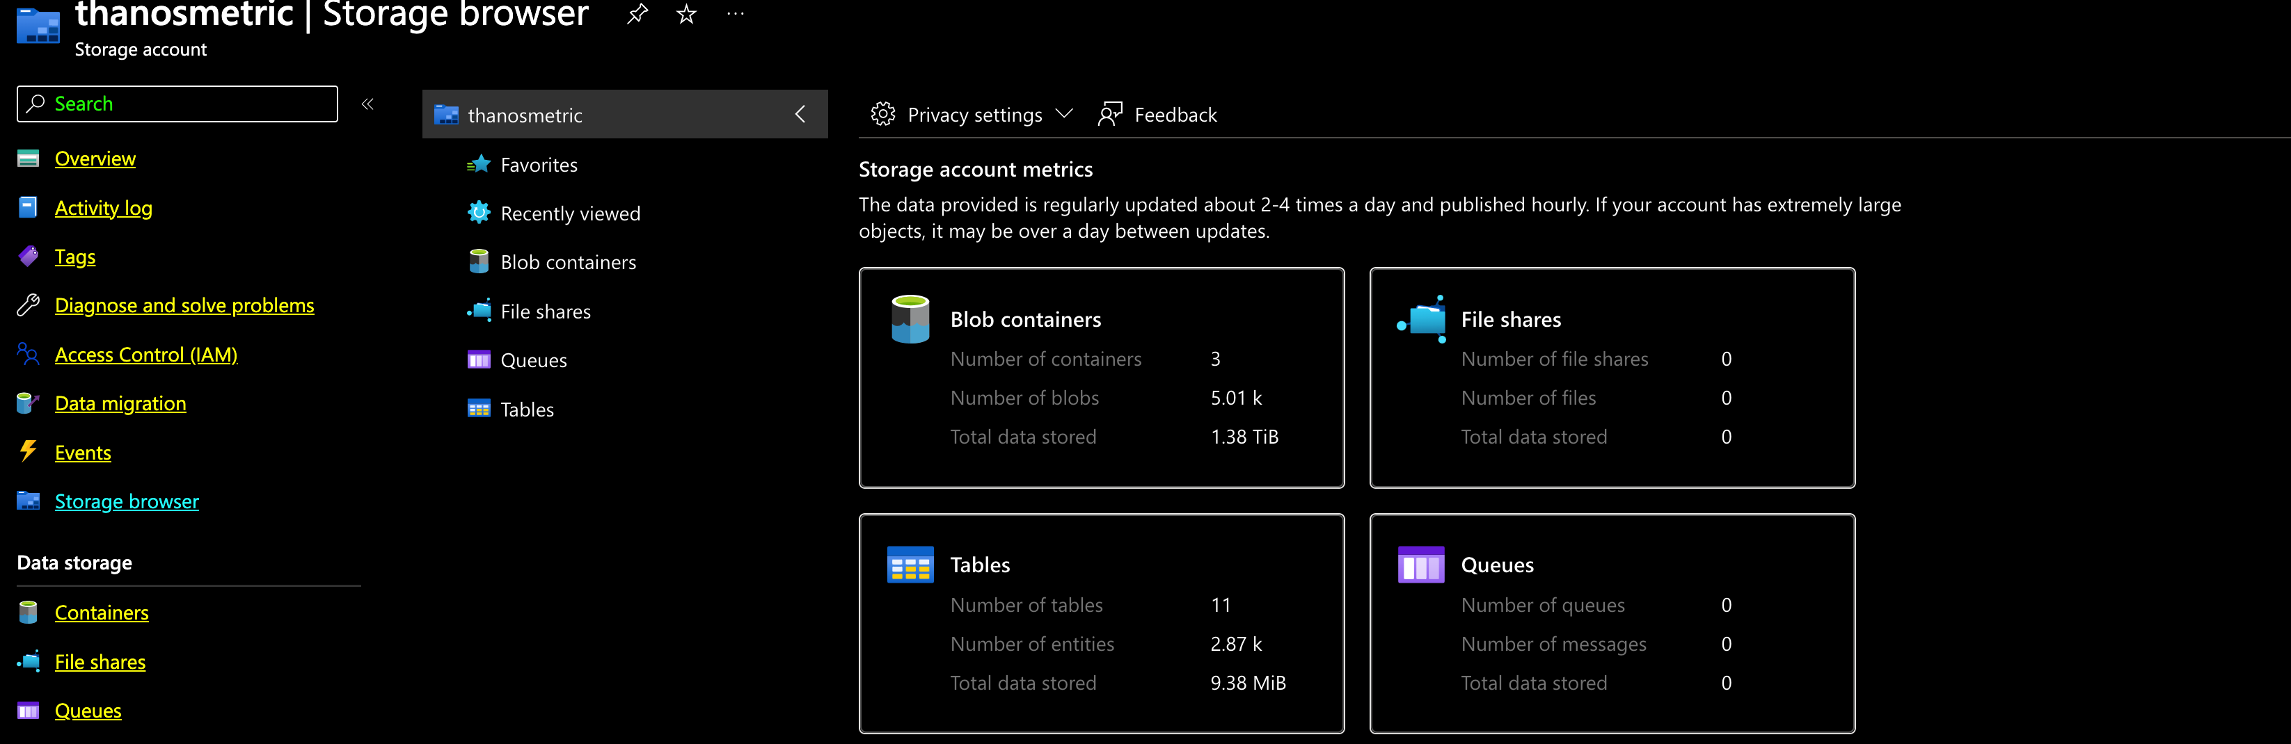Select Recently viewed in the tree
This screenshot has height=744, width=2291.
click(x=570, y=213)
